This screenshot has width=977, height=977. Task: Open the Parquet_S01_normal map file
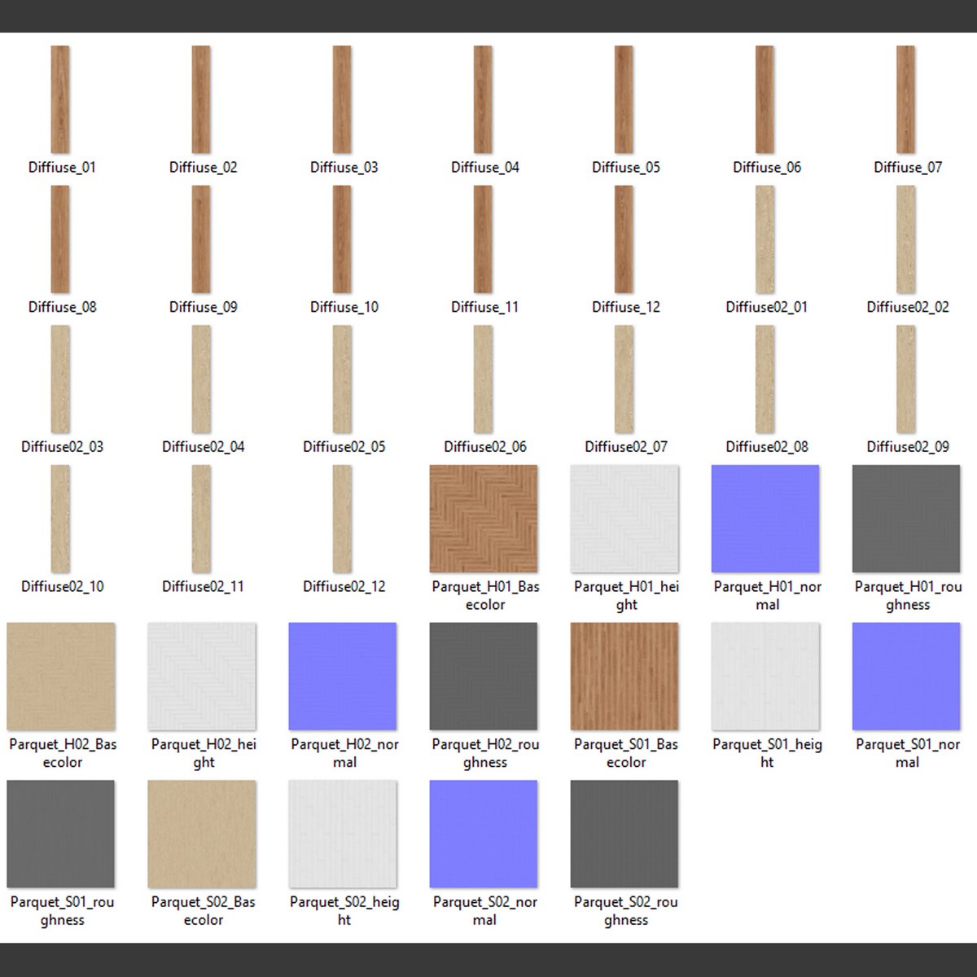click(x=906, y=677)
